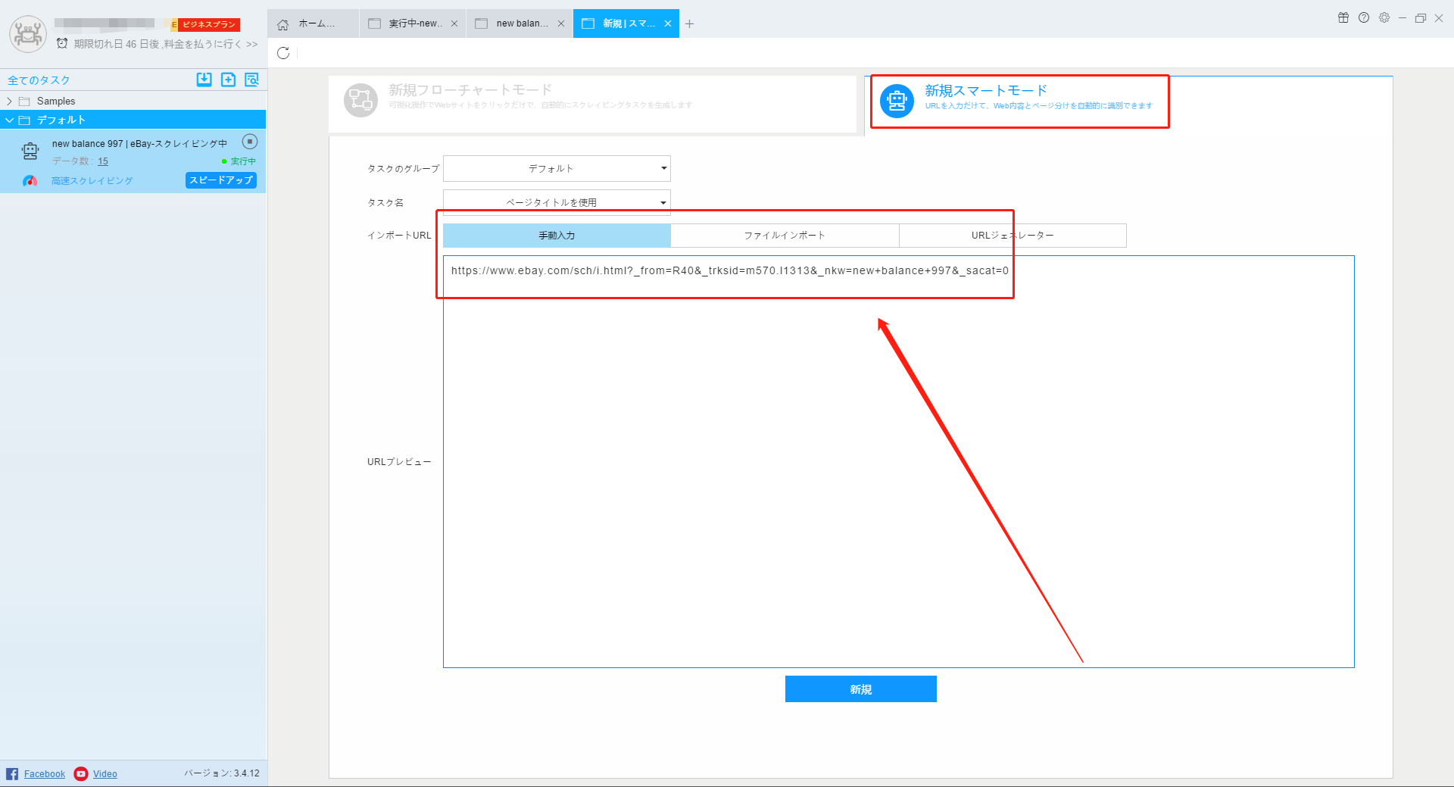
Task: Collapse the デフォルト folder
Action: coord(9,120)
